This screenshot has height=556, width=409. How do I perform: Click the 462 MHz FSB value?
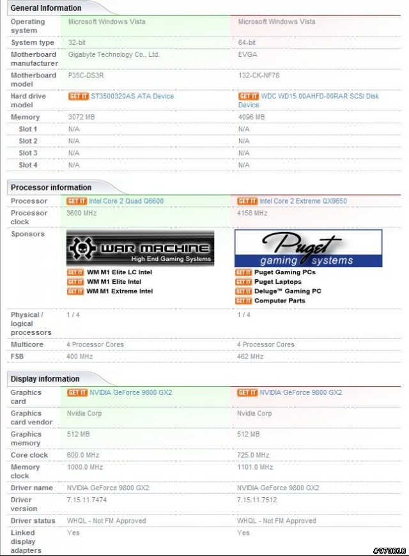(x=251, y=357)
